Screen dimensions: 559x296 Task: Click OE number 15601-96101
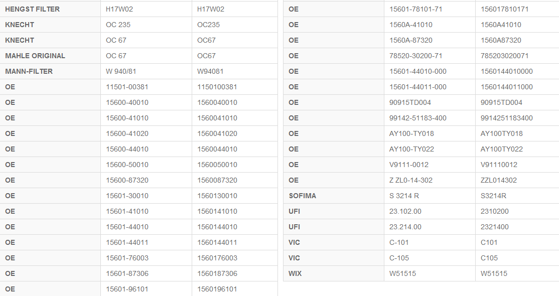point(127,289)
